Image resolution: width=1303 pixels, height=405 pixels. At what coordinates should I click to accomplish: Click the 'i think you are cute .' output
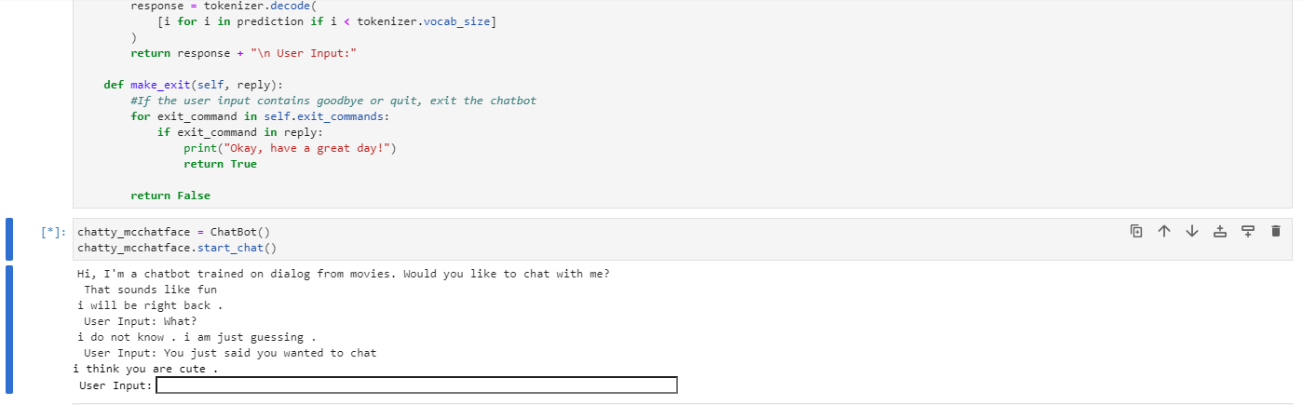pos(145,369)
